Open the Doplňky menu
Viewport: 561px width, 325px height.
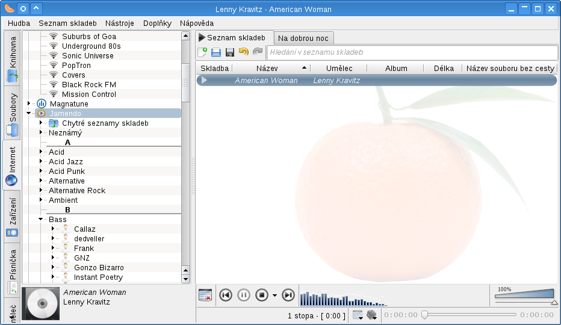pyautogui.click(x=158, y=23)
